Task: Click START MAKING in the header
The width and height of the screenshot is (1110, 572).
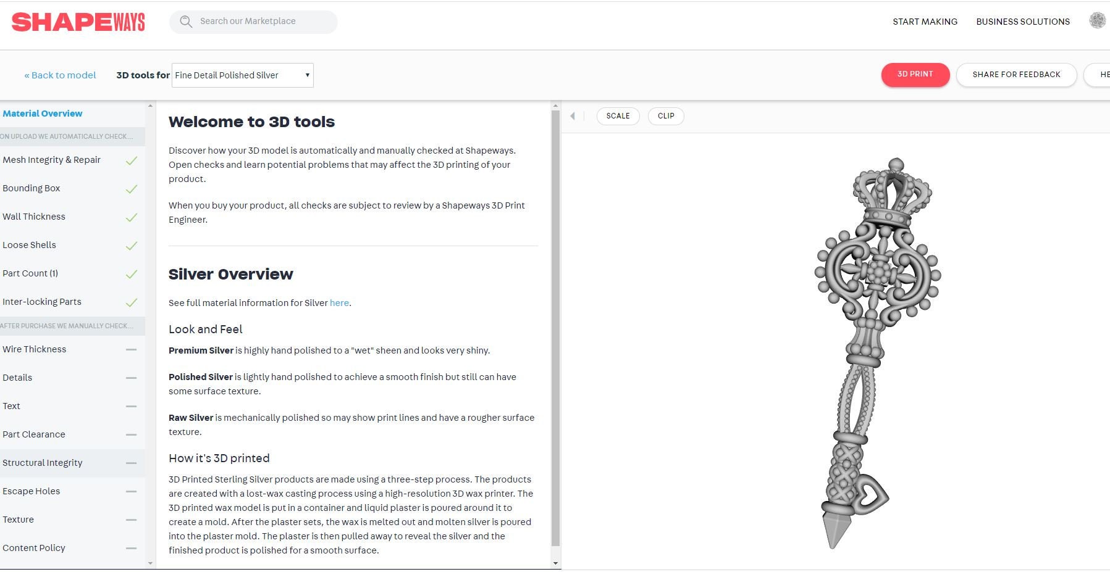Action: click(x=925, y=22)
